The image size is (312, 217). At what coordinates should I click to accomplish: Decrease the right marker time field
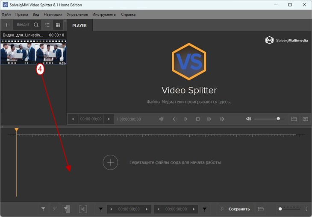pos(159,209)
